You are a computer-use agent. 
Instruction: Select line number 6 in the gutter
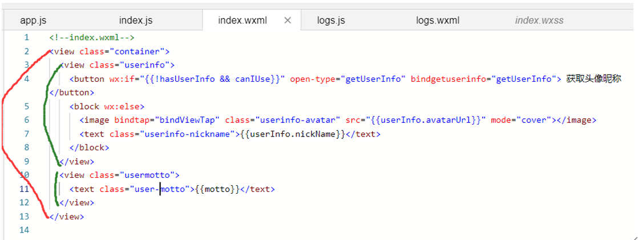coord(26,120)
